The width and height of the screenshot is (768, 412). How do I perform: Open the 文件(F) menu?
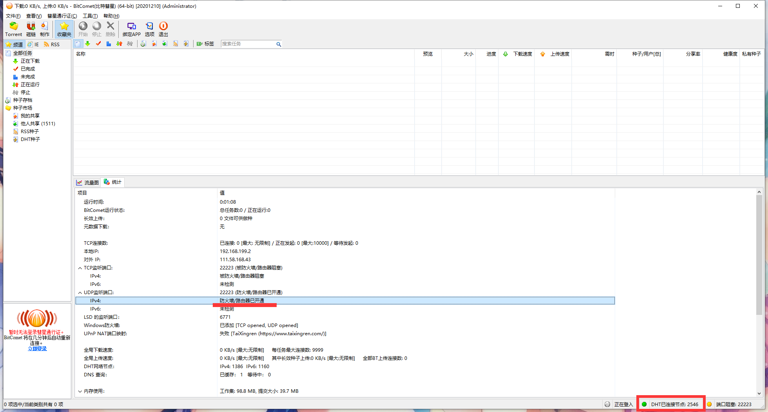13,16
